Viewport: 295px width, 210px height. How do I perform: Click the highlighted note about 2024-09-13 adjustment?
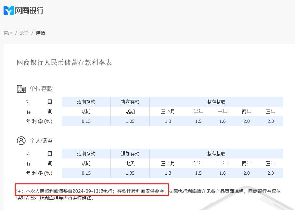pos(92,191)
